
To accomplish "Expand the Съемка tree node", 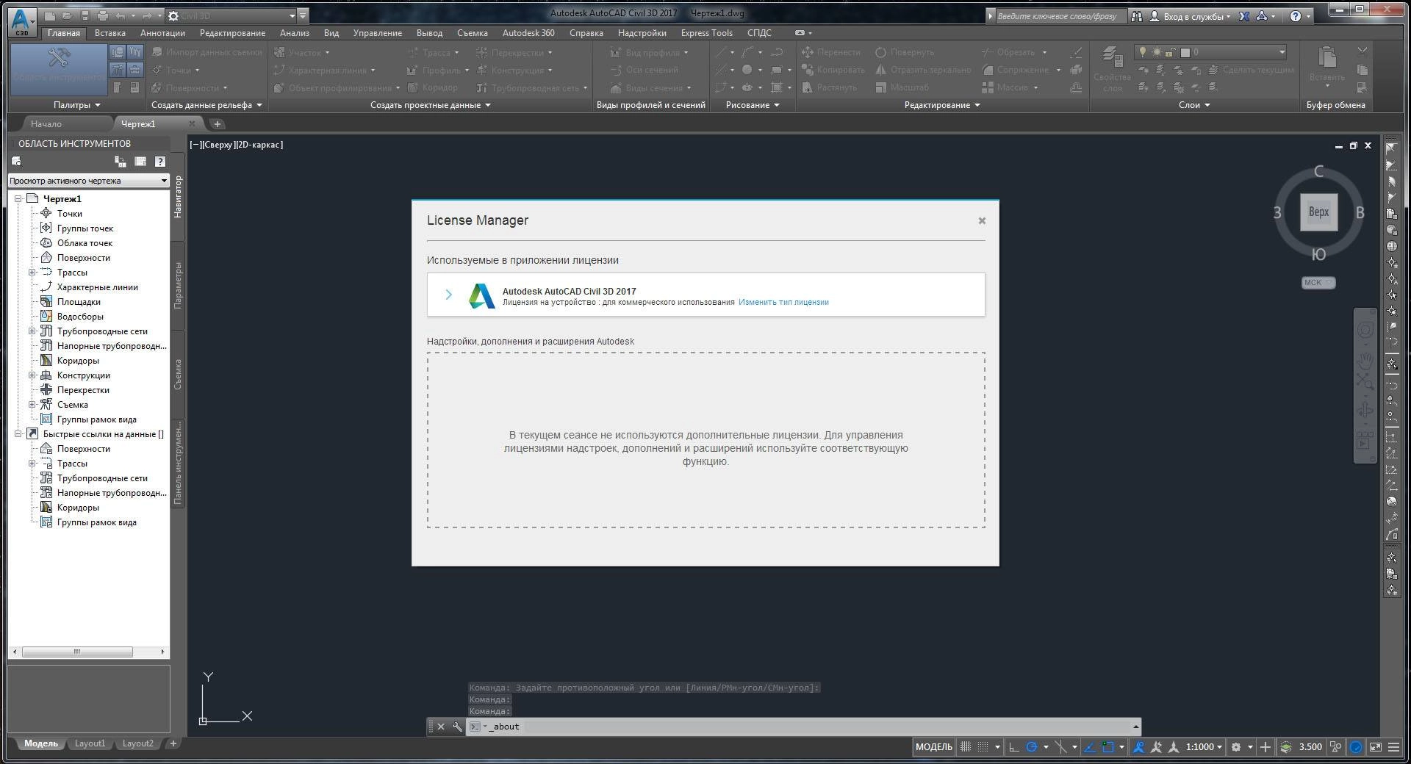I will pyautogui.click(x=32, y=405).
